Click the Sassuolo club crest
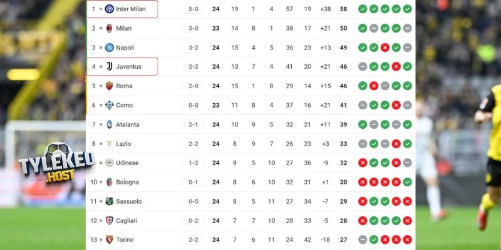The height and width of the screenshot is (250, 501). tap(109, 201)
